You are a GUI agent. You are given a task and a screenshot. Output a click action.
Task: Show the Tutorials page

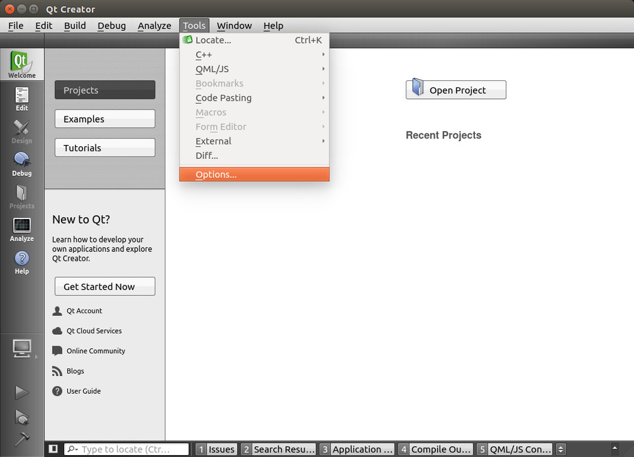pos(105,147)
